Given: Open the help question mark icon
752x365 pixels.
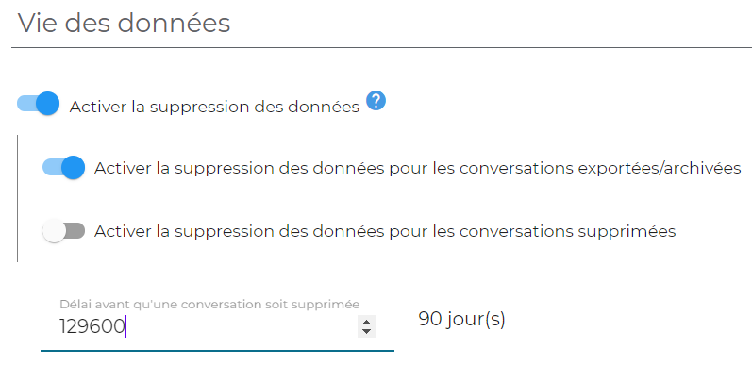Looking at the screenshot, I should click(x=376, y=101).
